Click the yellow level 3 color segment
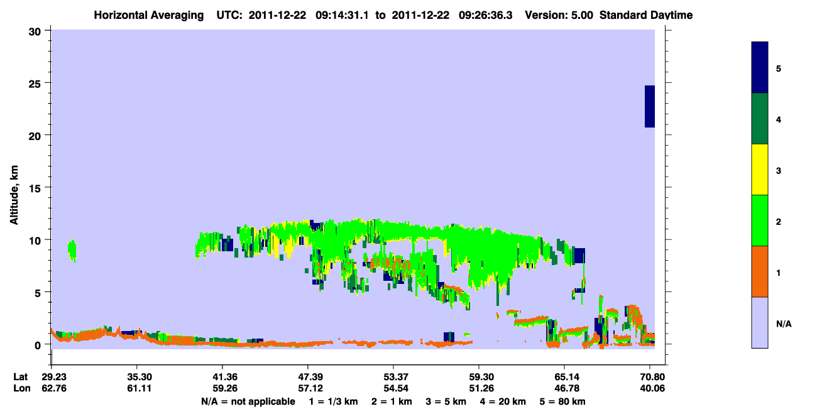Viewport: 817px width, 419px height. [759, 170]
